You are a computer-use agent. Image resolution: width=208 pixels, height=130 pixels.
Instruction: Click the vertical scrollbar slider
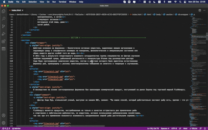(207, 36)
